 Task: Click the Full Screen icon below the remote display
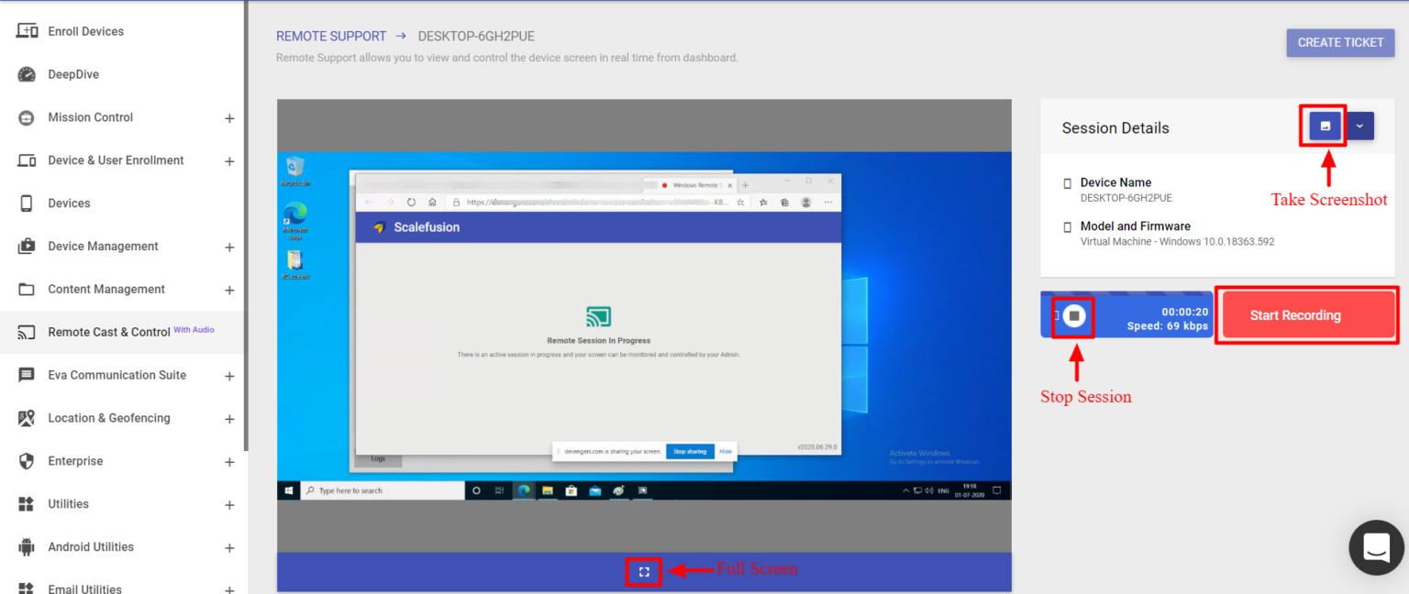click(x=643, y=571)
